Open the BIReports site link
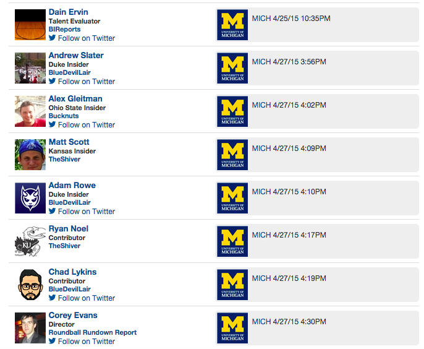Screen dimensions: 424x349 (65, 29)
